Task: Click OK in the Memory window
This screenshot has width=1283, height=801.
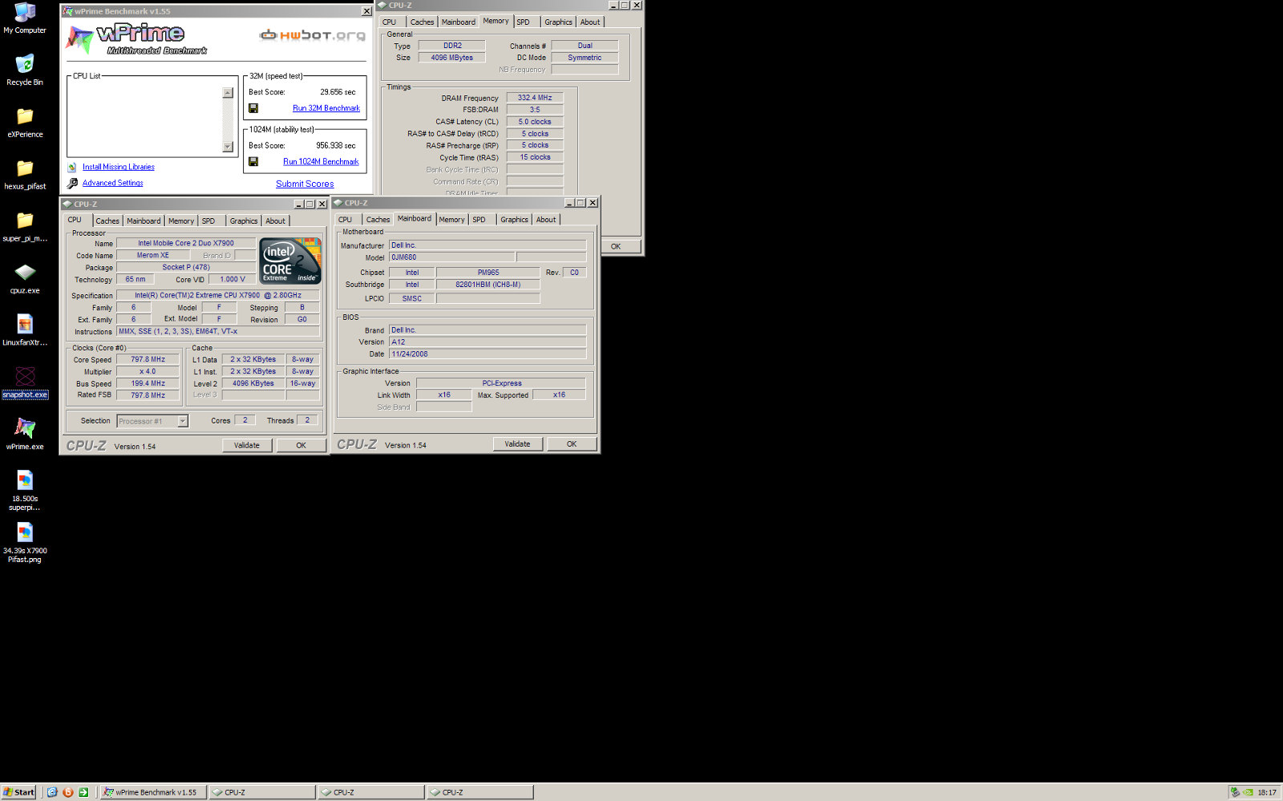Action: click(616, 247)
